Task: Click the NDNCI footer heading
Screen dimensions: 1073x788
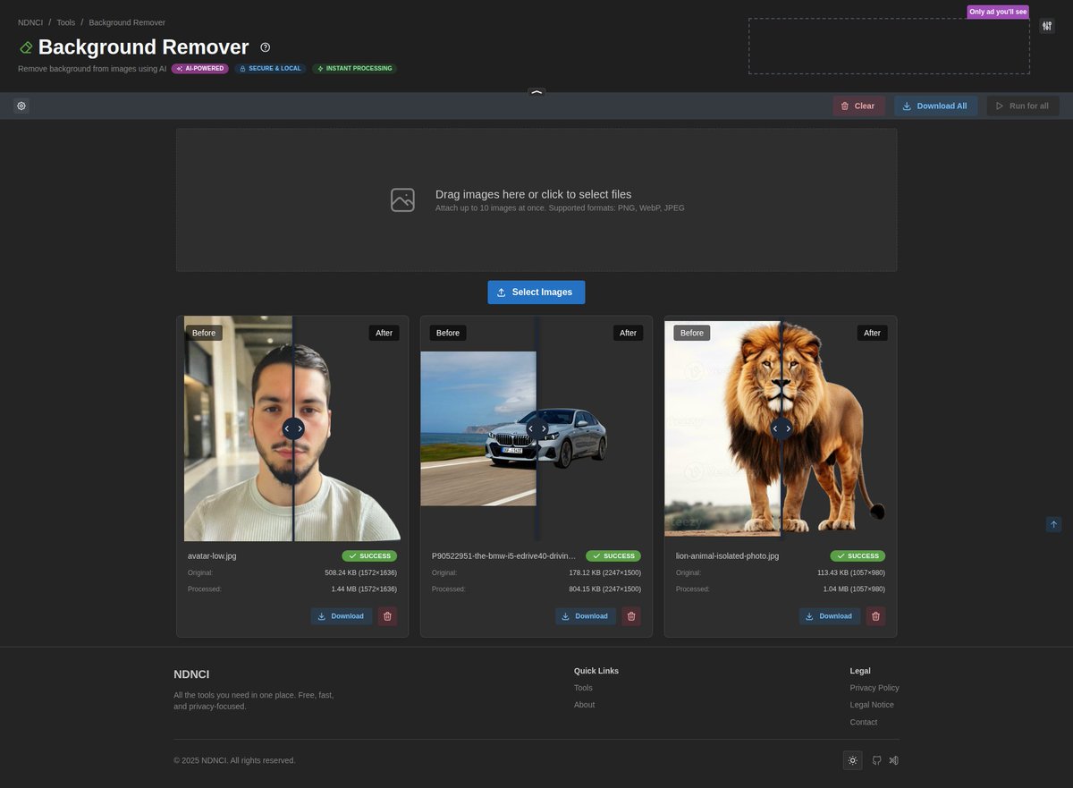Action: tap(191, 674)
